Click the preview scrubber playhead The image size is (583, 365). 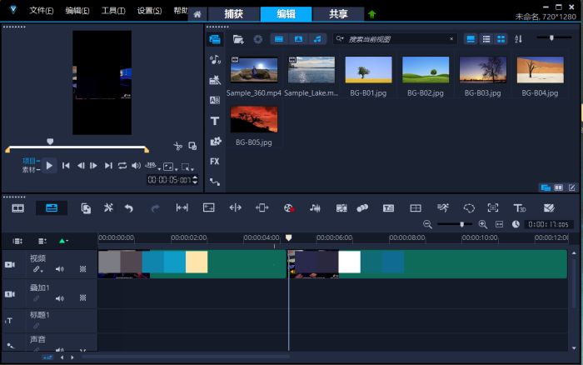50,142
